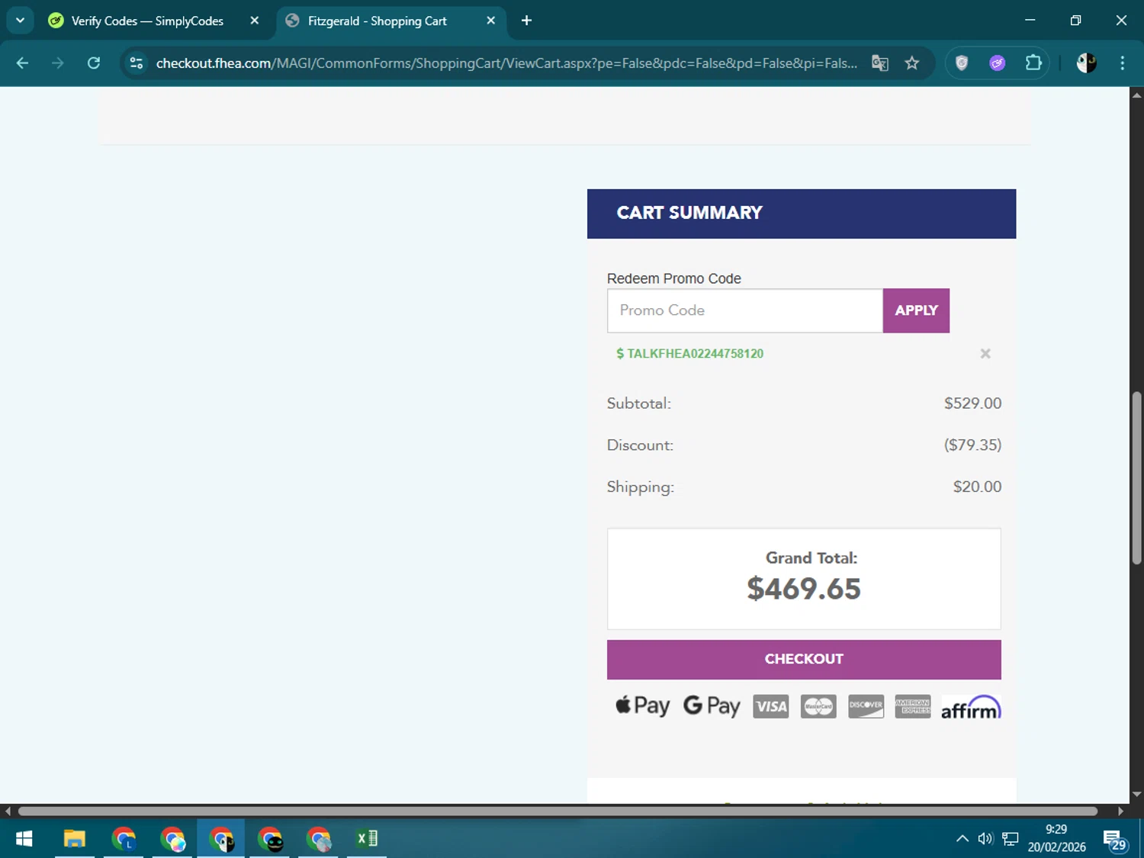Click the $469.65 grand total amount

click(804, 589)
